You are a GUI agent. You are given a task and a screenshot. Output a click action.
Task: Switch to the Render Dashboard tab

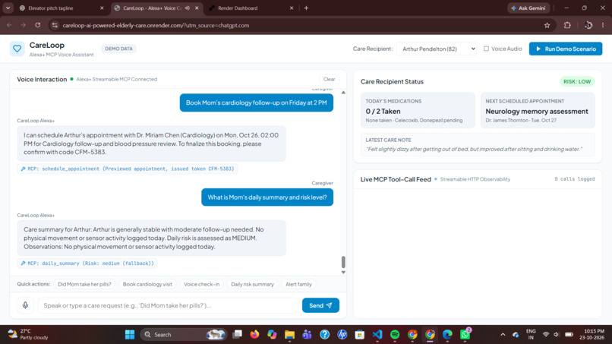(238, 8)
